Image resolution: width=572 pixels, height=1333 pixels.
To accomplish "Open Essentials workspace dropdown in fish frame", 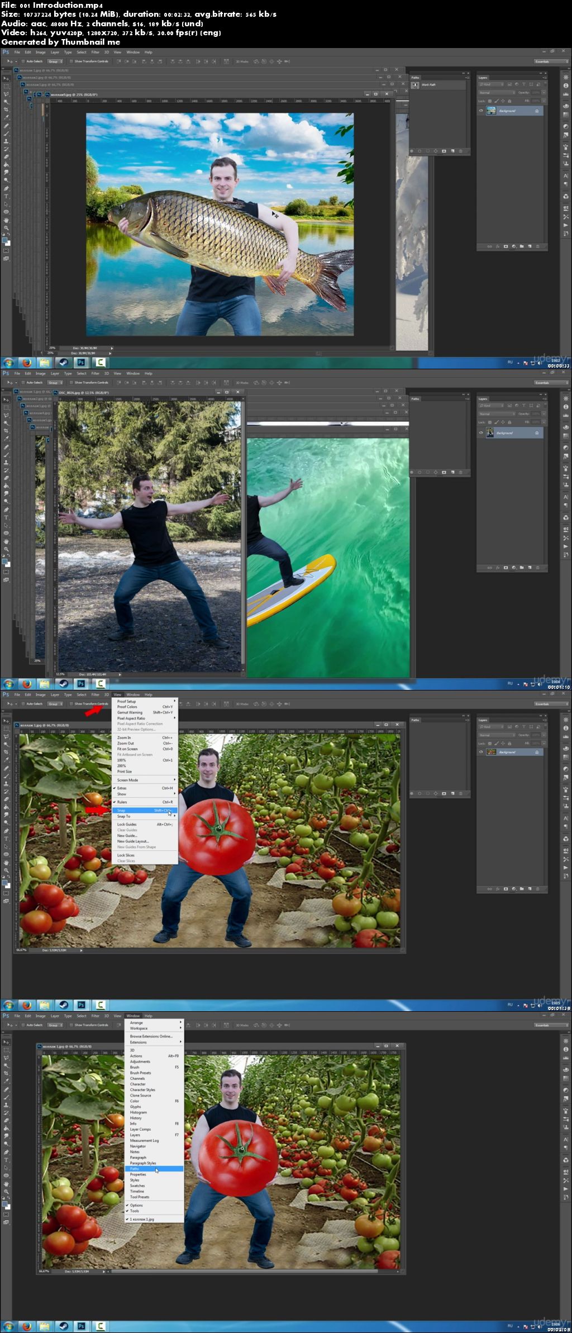I will [551, 61].
